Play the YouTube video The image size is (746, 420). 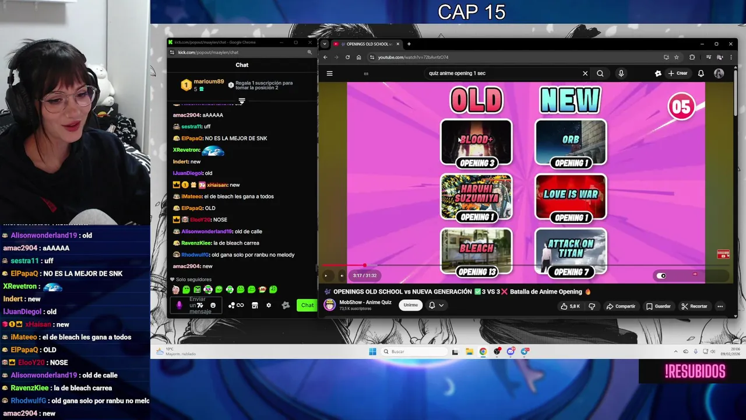[326, 275]
